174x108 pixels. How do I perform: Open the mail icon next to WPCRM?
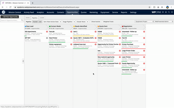point(163,12)
